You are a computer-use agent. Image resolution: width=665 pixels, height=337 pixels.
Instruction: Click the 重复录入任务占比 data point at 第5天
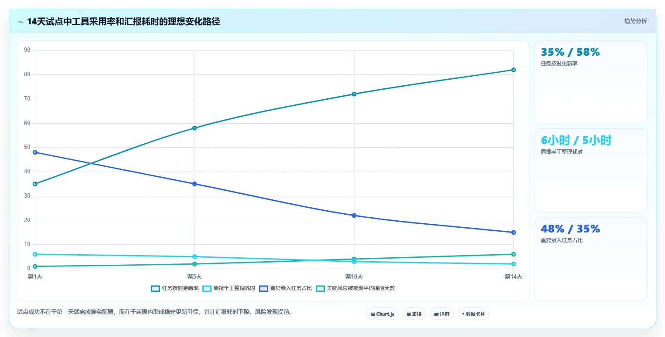click(194, 184)
